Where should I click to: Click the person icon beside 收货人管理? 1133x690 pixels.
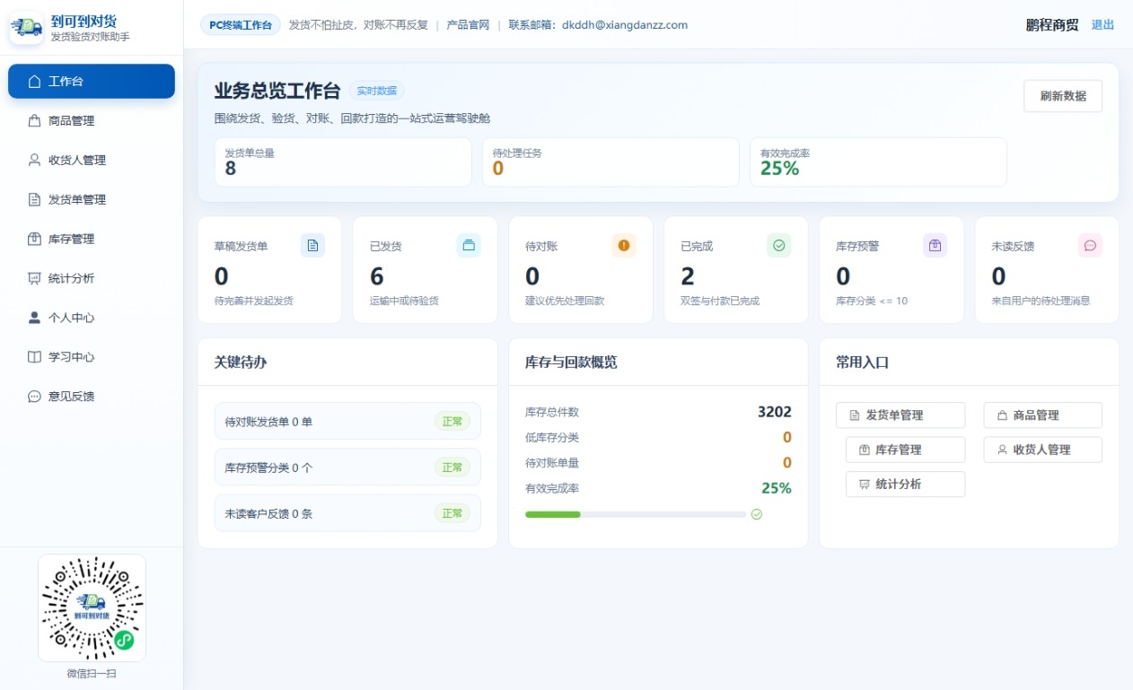(x=35, y=161)
